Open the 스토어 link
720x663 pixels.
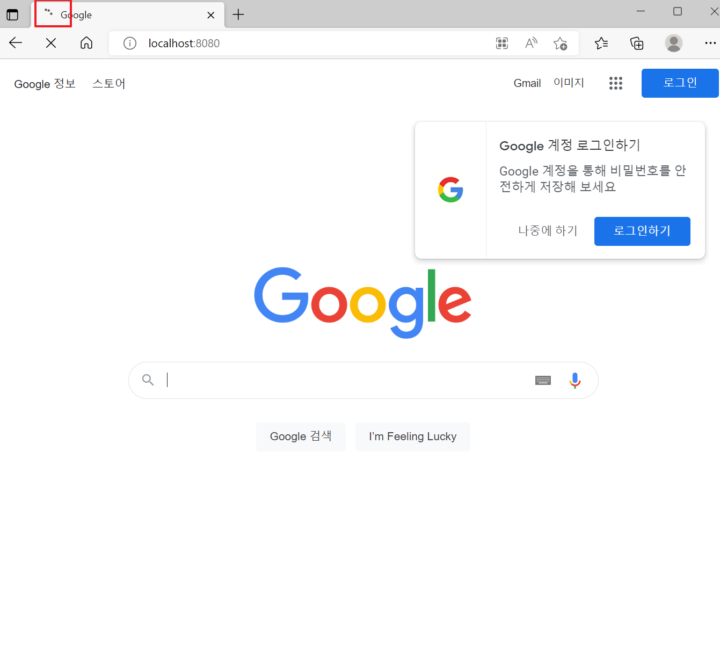pos(109,84)
